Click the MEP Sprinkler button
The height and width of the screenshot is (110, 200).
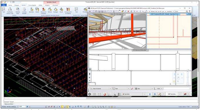(x=172, y=94)
